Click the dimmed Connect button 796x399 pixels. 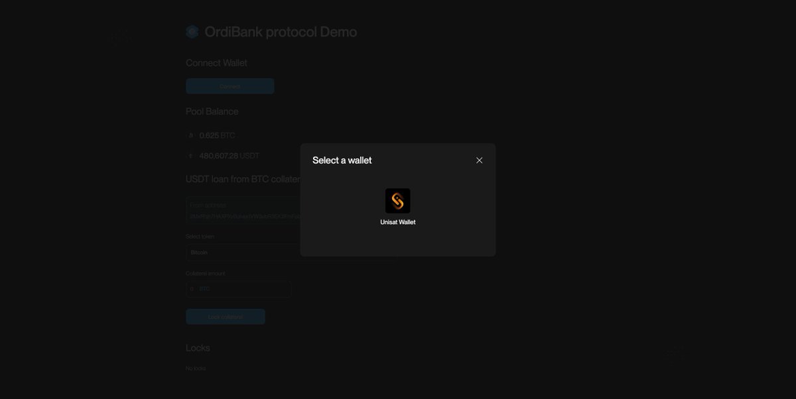click(x=230, y=86)
